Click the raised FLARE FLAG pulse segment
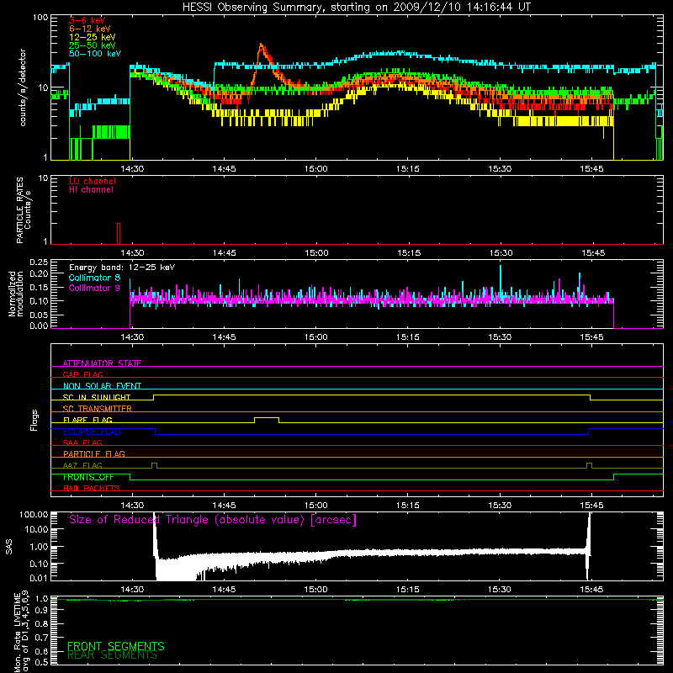This screenshot has height=673, width=673. (267, 417)
